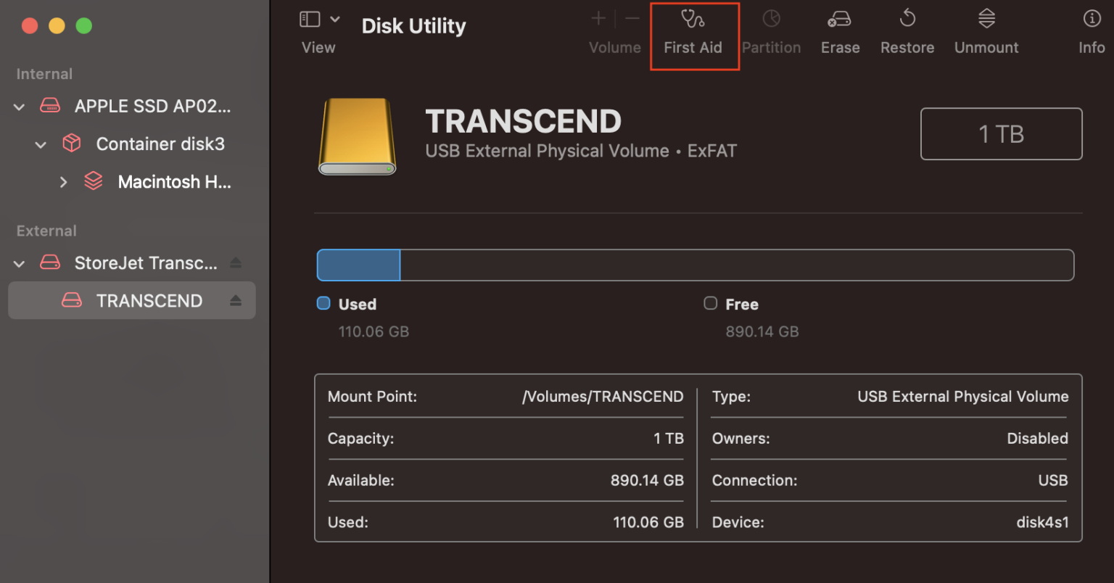Open the Restore tool
This screenshot has width=1114, height=583.
tap(907, 33)
